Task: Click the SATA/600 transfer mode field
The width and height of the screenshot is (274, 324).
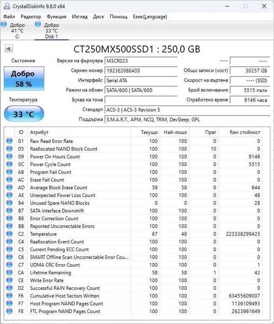Action: tap(141, 90)
